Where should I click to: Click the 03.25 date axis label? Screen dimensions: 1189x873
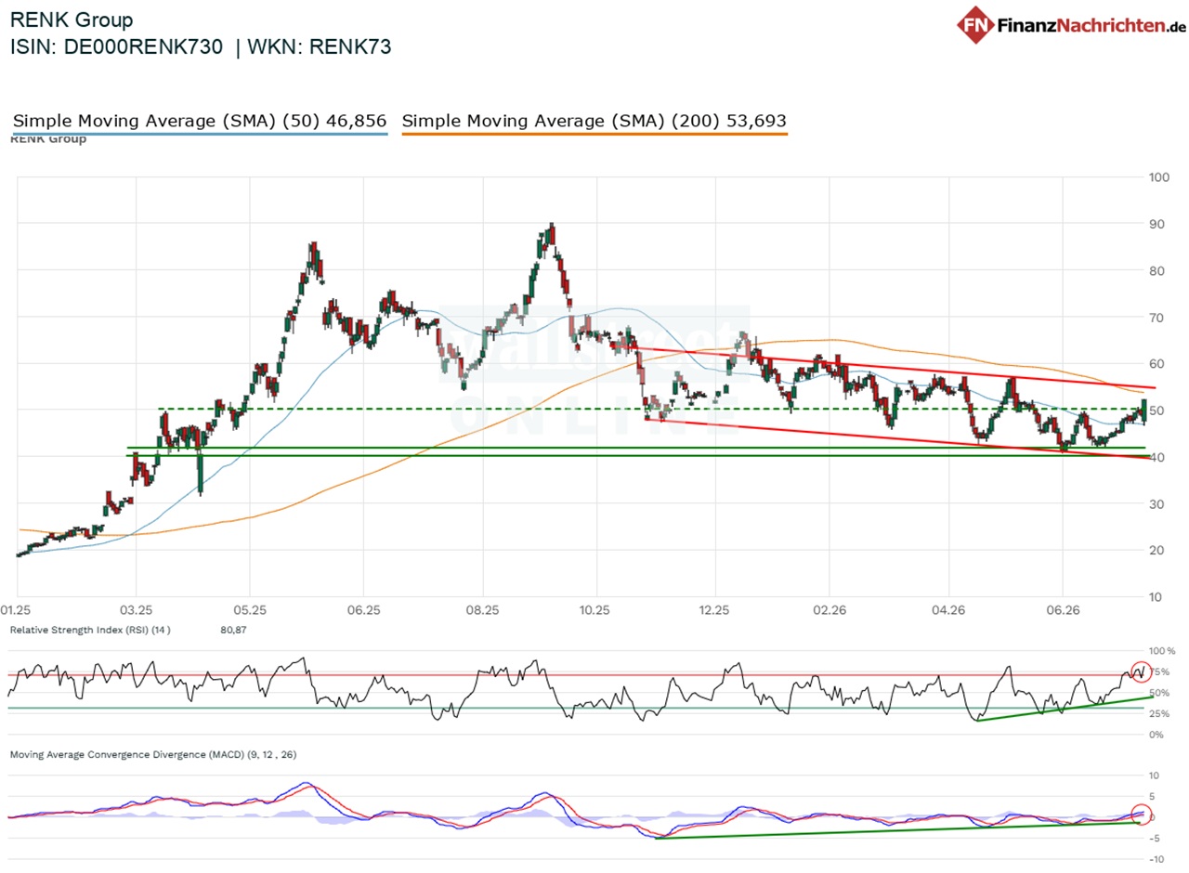tap(136, 610)
